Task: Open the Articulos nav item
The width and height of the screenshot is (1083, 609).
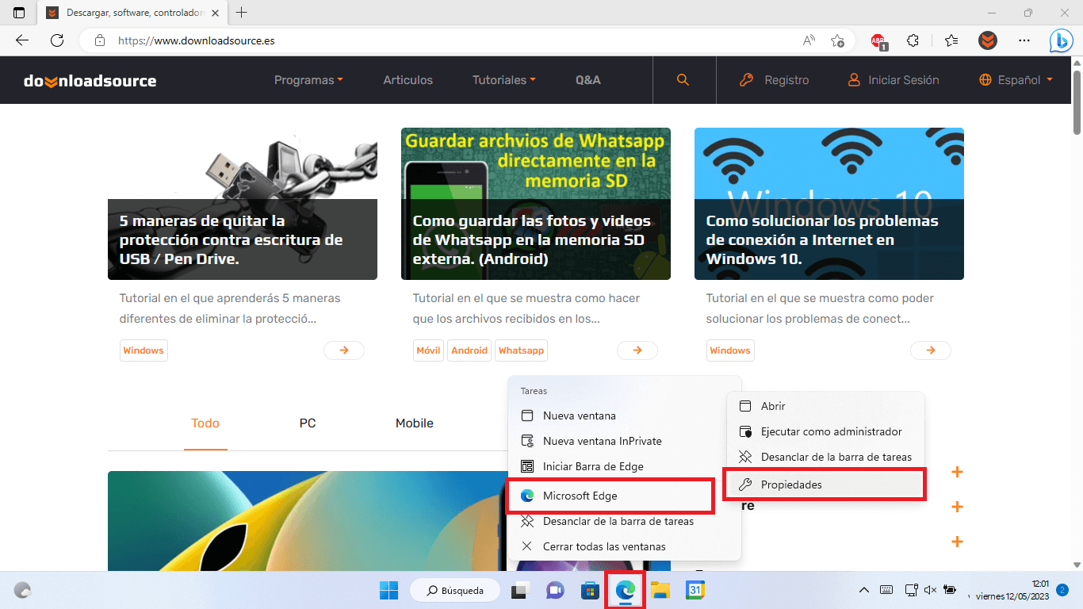Action: (408, 80)
